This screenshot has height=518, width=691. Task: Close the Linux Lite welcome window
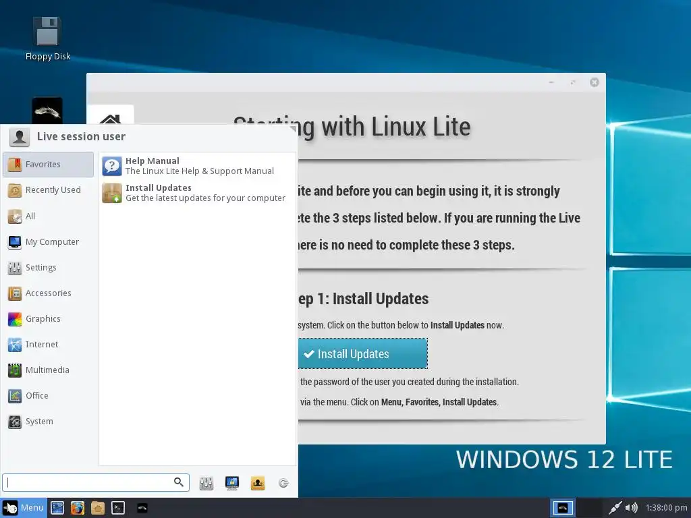(595, 82)
